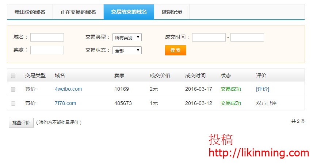This screenshot has height=164, width=317.
Task: Expand the 交易状态 dropdown
Action: click(x=127, y=50)
